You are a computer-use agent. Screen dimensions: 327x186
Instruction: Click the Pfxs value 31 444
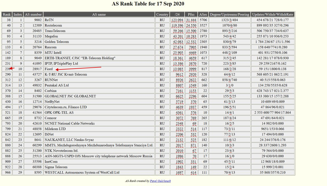click(x=191, y=20)
